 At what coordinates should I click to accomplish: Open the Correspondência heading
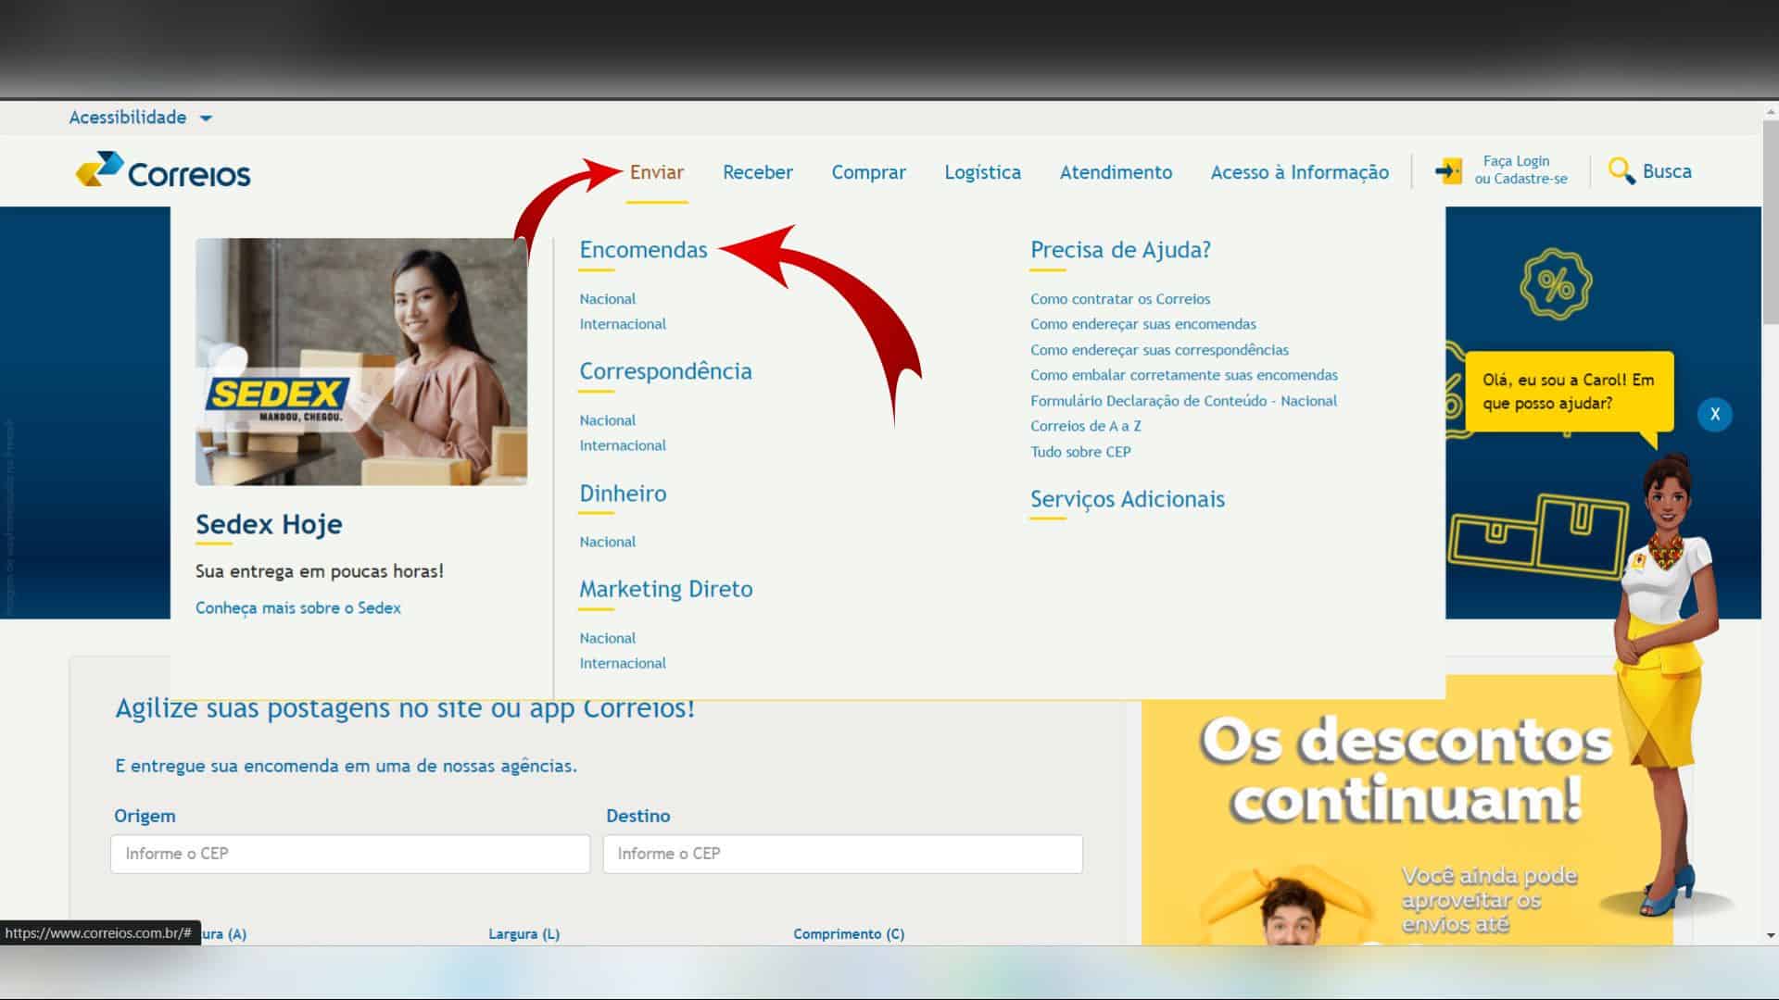(x=665, y=371)
